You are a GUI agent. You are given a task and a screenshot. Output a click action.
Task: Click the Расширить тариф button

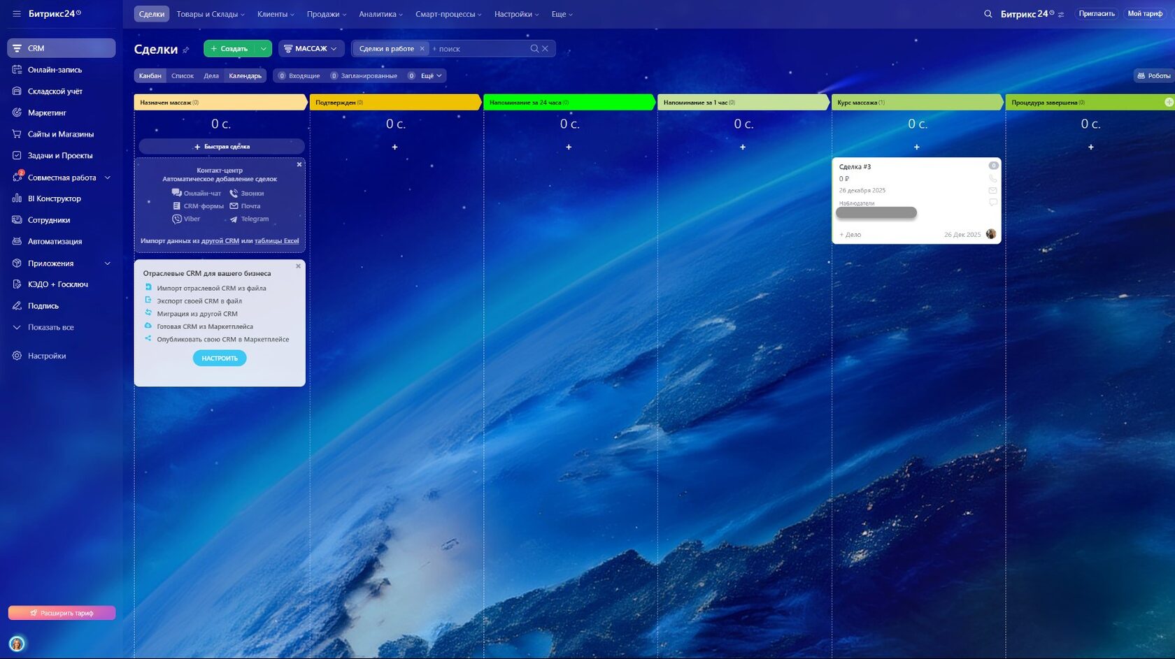(x=62, y=613)
